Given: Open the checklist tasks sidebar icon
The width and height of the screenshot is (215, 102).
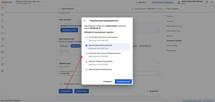Looking at the screenshot, I should [x=2, y=21].
